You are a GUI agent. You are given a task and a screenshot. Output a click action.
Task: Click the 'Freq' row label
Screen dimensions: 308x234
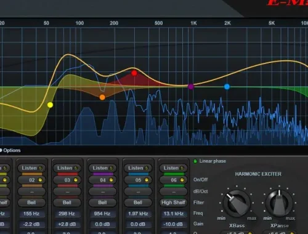pyautogui.click(x=198, y=213)
